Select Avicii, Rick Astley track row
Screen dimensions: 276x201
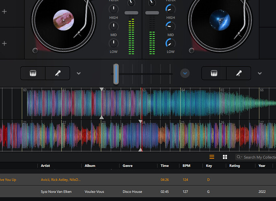pyautogui.click(x=138, y=180)
